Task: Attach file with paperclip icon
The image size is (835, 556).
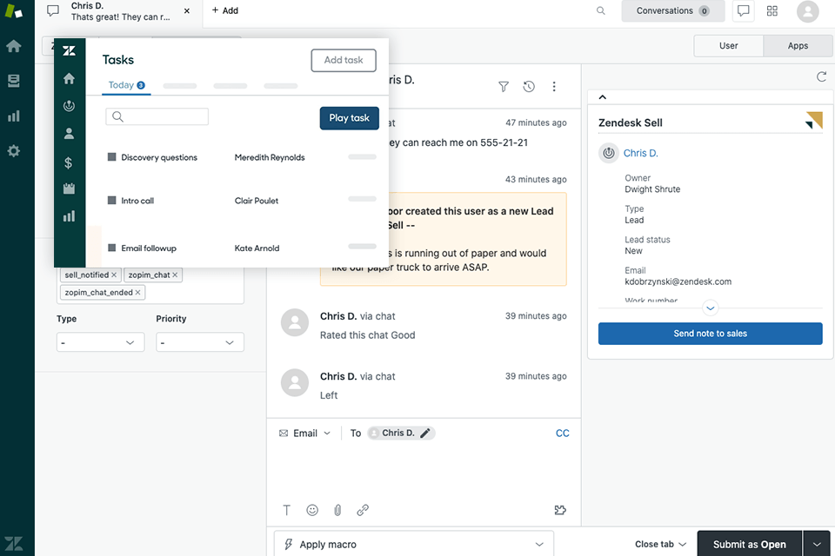Action: click(337, 510)
